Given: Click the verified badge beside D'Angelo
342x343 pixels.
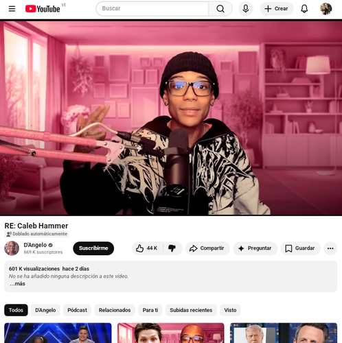Looking at the screenshot, I should point(51,245).
